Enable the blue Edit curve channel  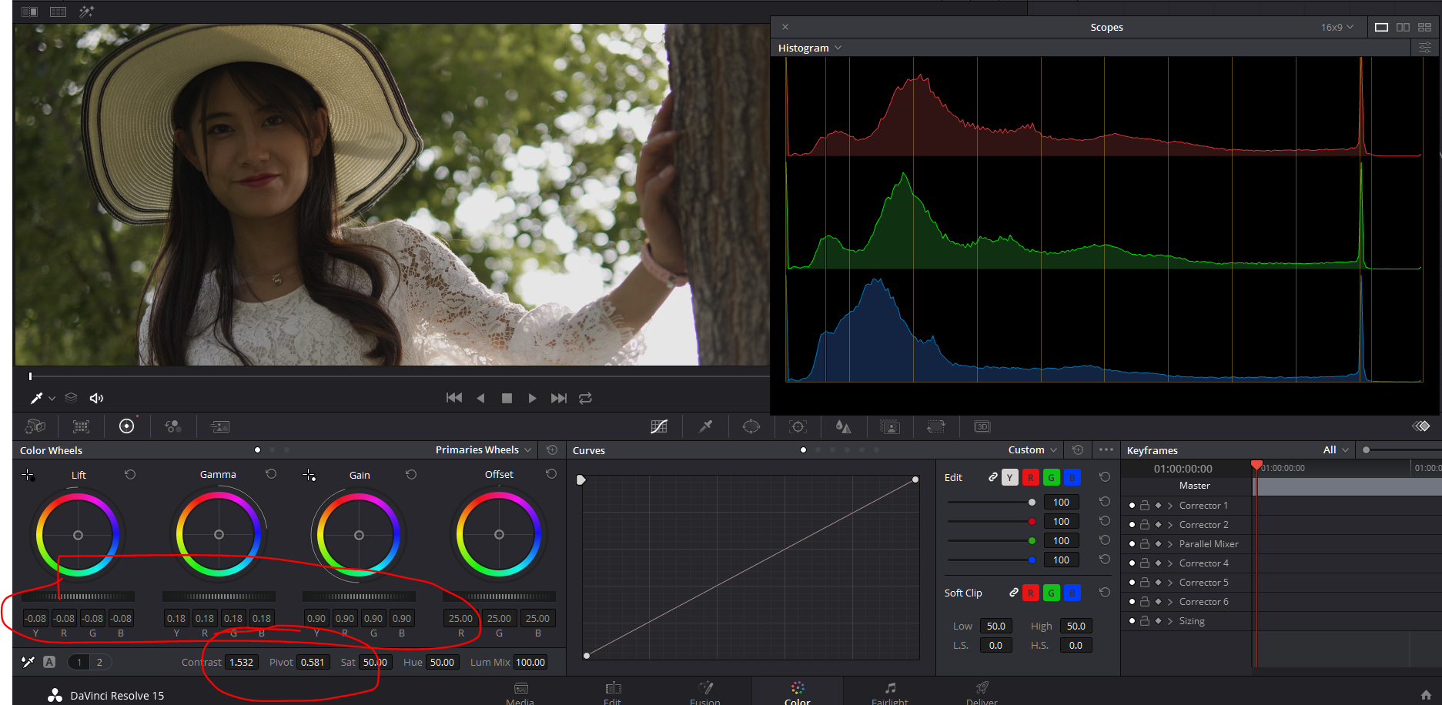pyautogui.click(x=1072, y=477)
